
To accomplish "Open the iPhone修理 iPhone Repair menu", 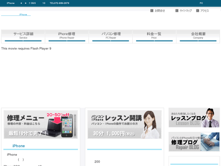I will 67,37.
